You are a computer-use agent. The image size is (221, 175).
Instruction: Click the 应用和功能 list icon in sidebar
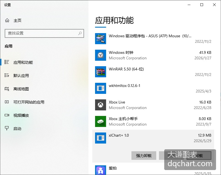(x=7, y=62)
